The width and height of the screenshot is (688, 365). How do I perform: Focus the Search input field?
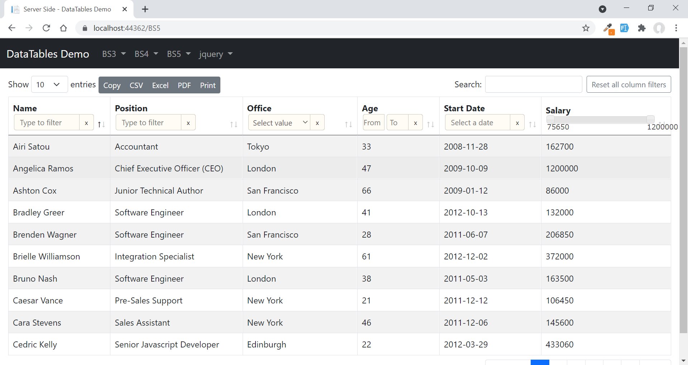coord(533,84)
